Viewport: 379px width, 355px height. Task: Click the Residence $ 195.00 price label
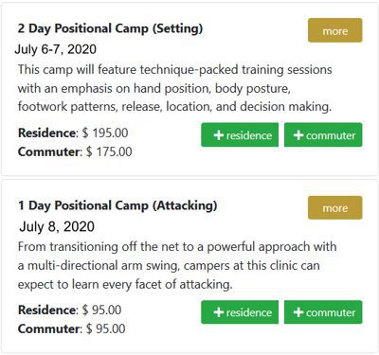[x=73, y=133]
